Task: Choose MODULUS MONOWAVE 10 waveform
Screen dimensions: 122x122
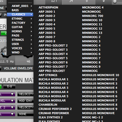Action: tap(101, 75)
